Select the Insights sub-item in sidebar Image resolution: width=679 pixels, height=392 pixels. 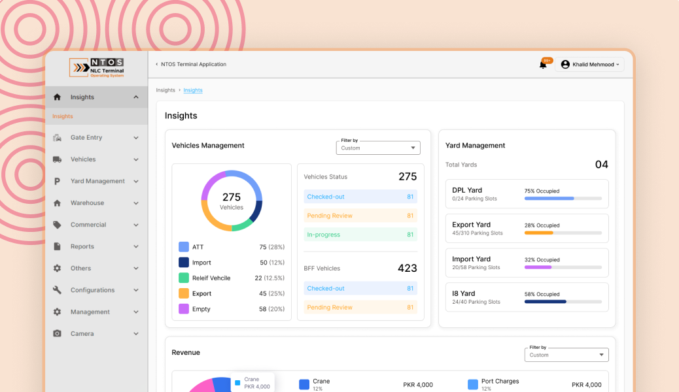click(96, 116)
